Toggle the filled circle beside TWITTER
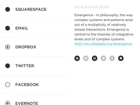This screenshot has height=105, width=140. coord(8,66)
